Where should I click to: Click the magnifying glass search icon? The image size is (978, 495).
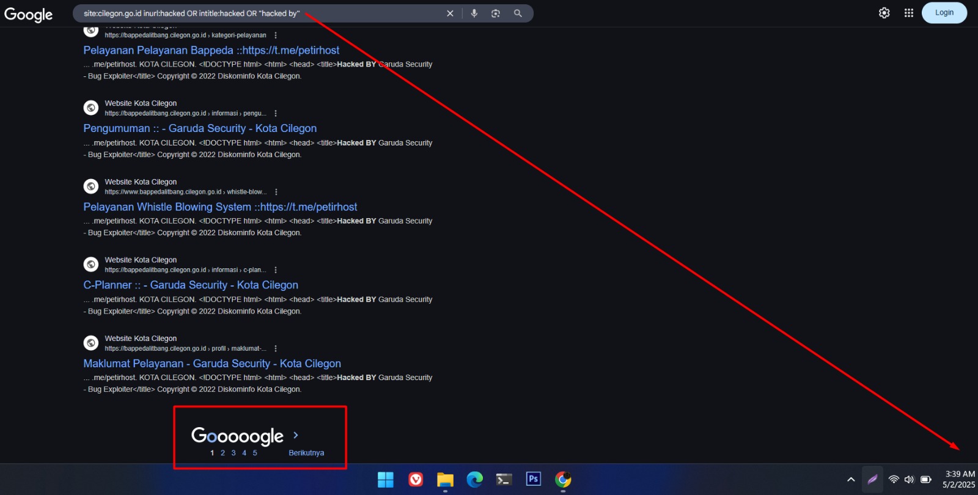(x=518, y=13)
